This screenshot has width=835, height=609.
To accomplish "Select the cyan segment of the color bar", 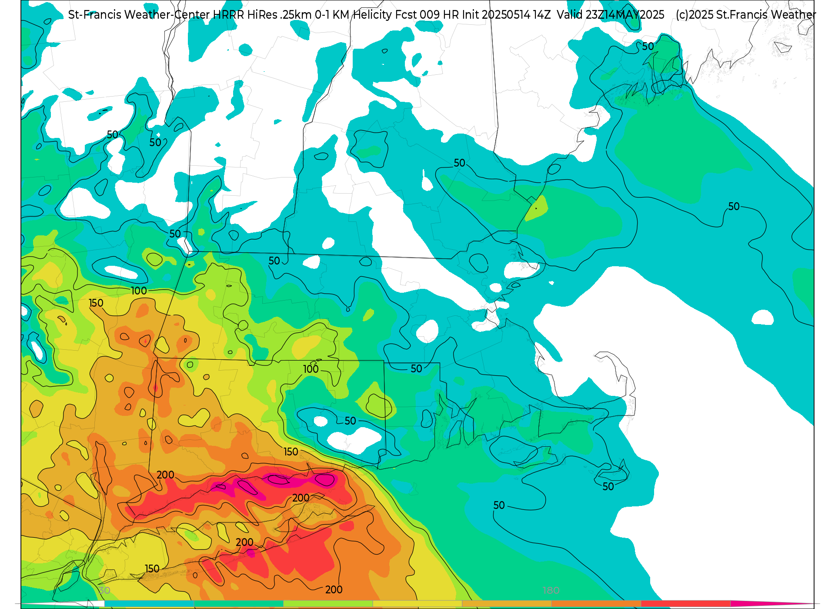I will [x=149, y=604].
